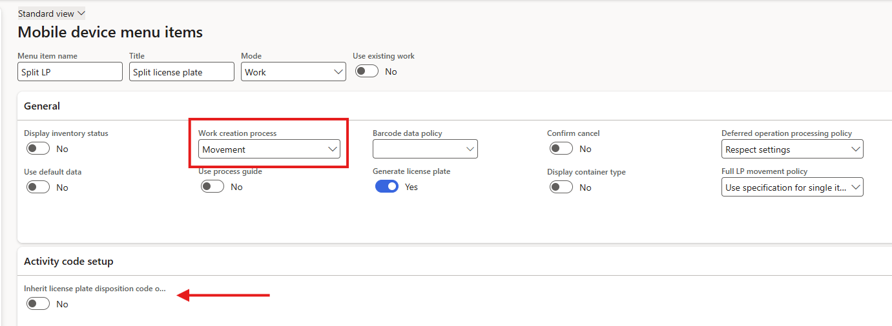Open the Standard view selector
This screenshot has height=326, width=892.
coord(51,14)
